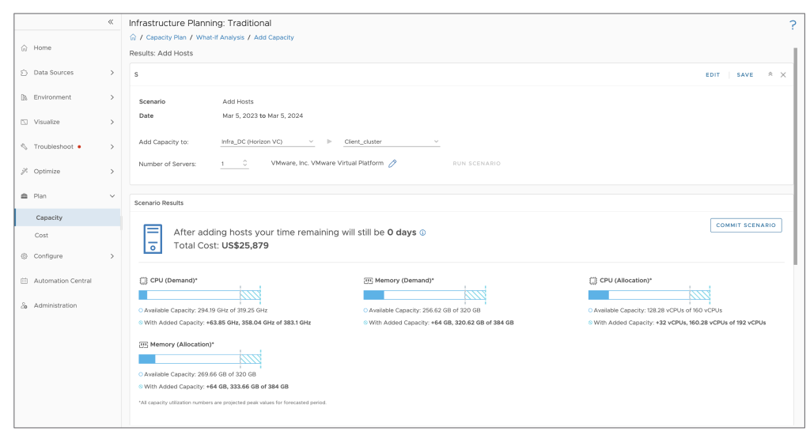Open Automation Central in sidebar

coord(62,281)
